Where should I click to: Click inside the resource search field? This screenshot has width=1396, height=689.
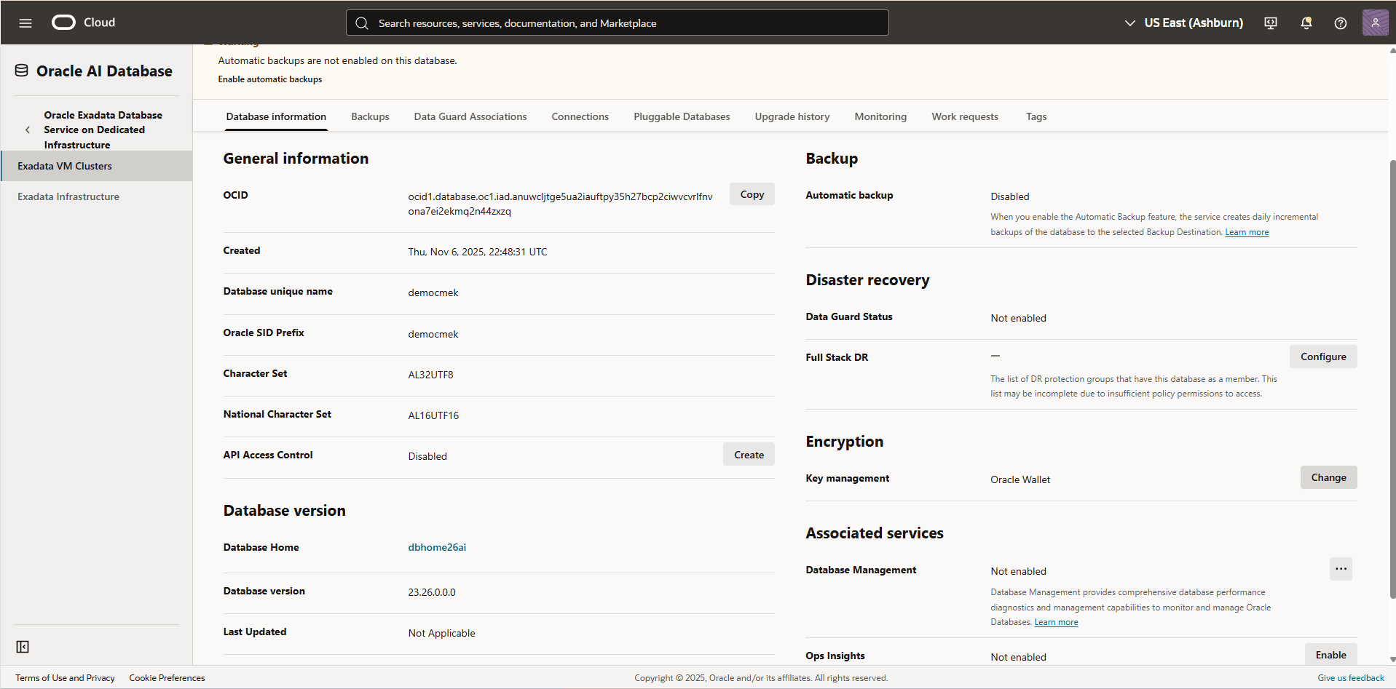pos(616,23)
